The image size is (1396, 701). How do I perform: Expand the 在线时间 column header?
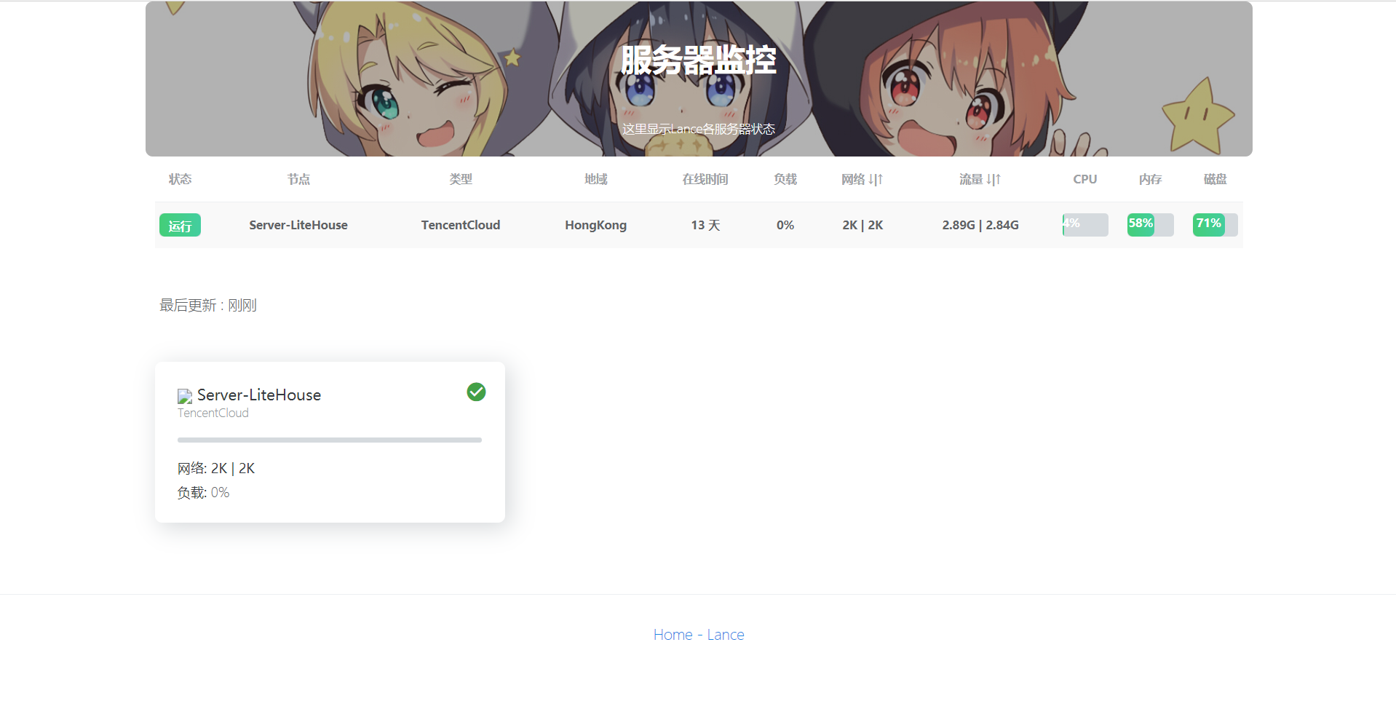[x=704, y=179]
